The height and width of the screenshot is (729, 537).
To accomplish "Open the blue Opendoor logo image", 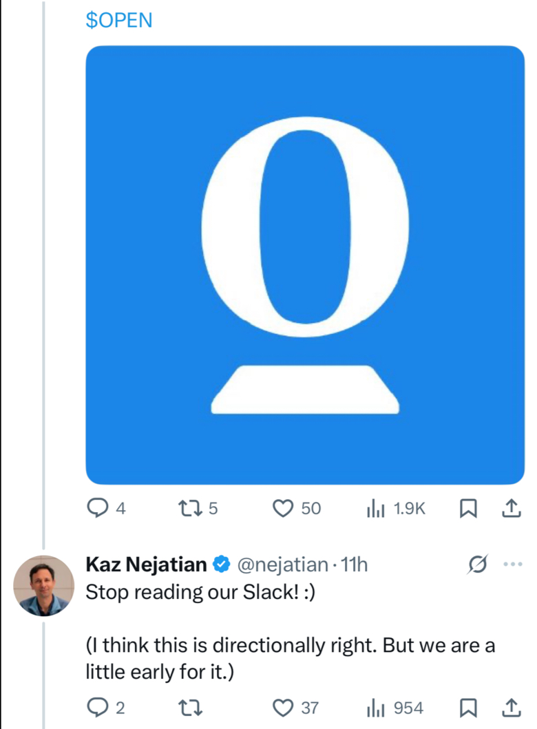I will tap(305, 265).
